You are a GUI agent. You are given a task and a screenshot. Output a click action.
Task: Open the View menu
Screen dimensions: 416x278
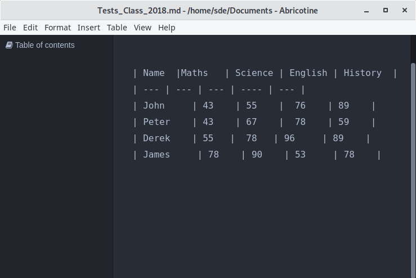(142, 28)
